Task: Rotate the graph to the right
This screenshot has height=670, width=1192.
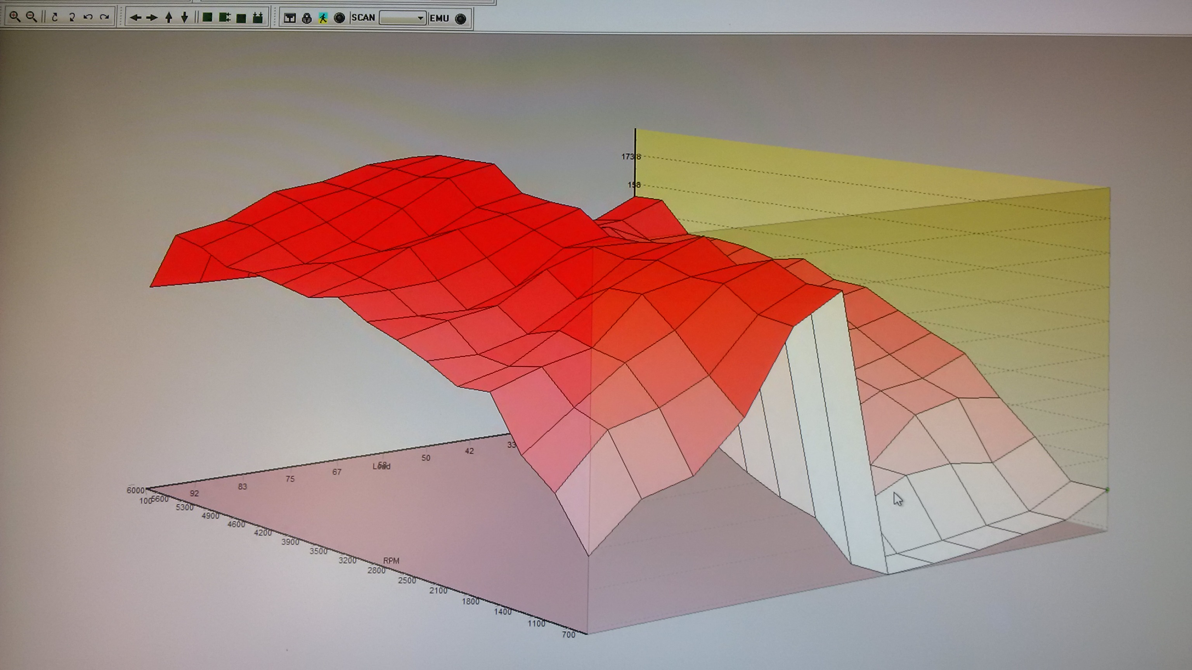Action: coord(105,17)
